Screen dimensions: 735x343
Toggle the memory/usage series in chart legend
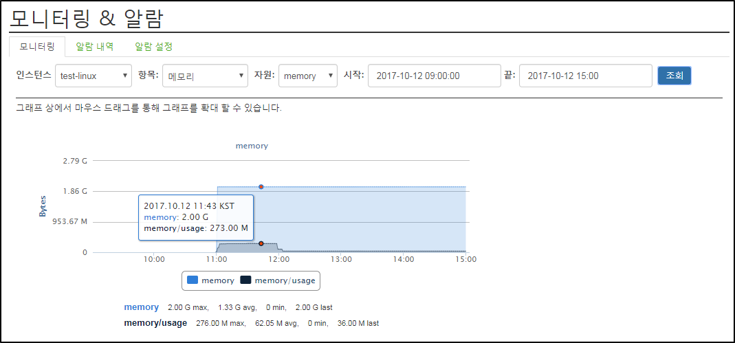pos(278,280)
